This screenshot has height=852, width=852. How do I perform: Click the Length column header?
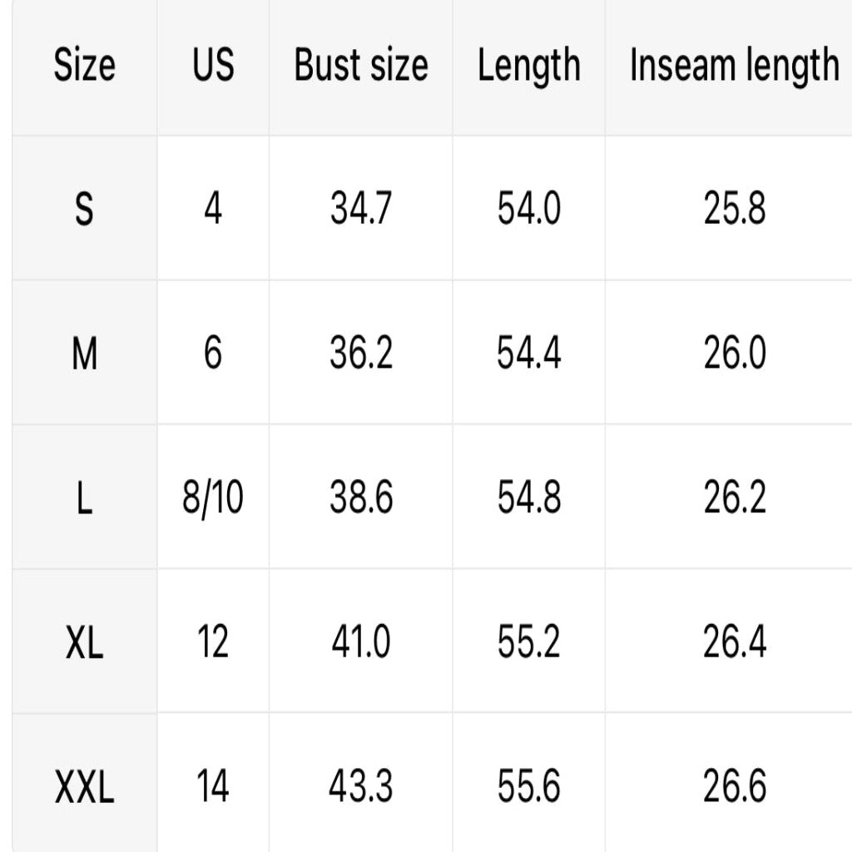529,65
